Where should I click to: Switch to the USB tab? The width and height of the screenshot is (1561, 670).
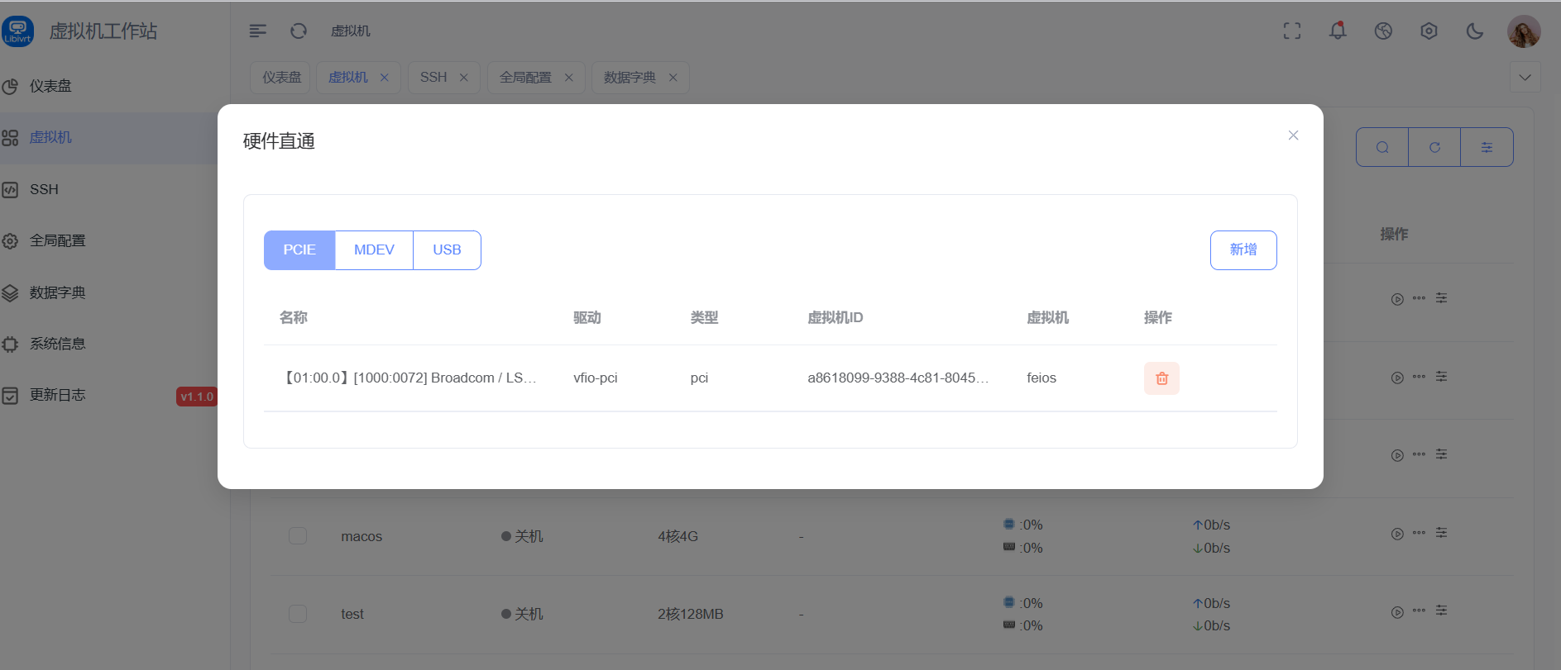pos(447,250)
